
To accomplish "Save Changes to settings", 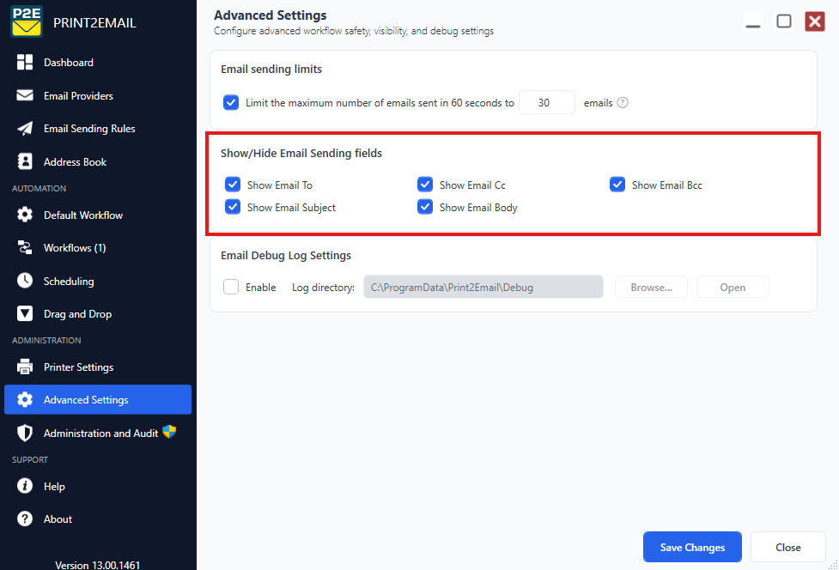I will (692, 547).
